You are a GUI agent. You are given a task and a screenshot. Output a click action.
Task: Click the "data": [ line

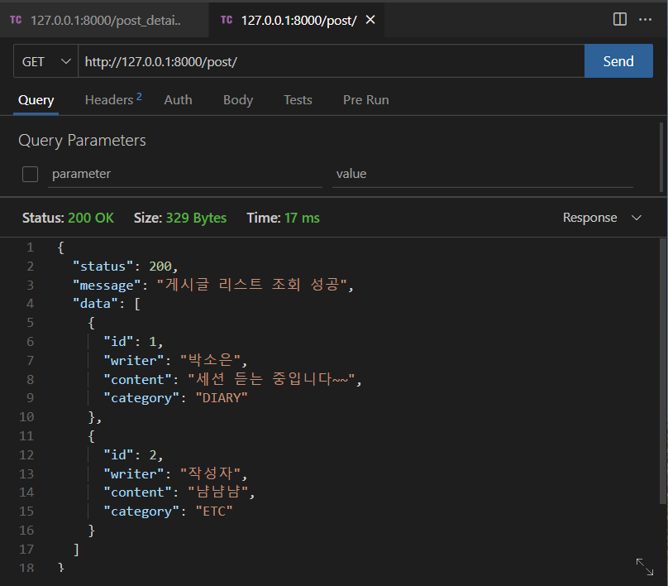(107, 304)
